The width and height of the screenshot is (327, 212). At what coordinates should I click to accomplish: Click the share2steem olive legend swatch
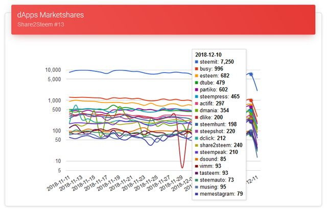coord(196,145)
